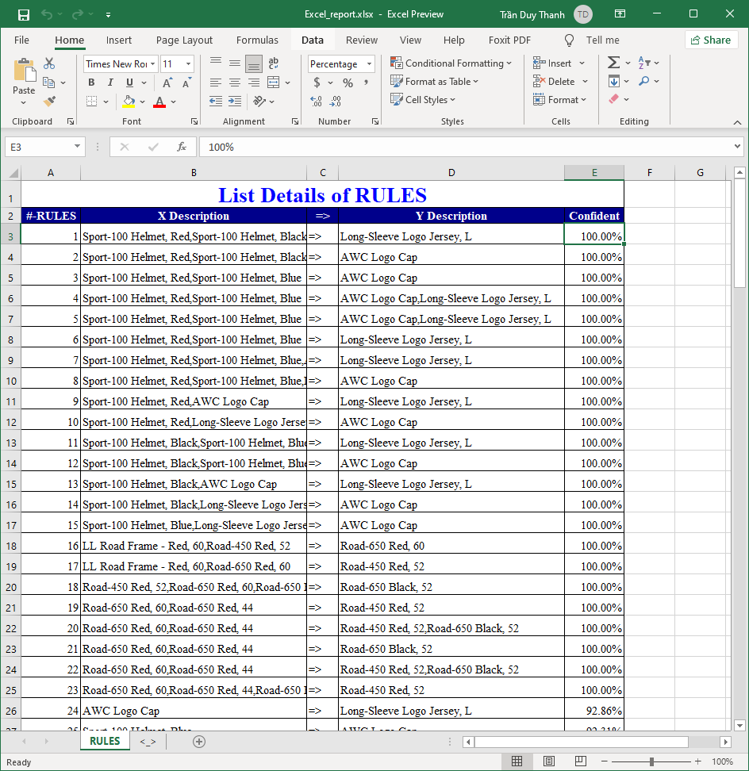The height and width of the screenshot is (771, 749).
Task: Switch to the Formulas tab
Action: click(x=257, y=40)
